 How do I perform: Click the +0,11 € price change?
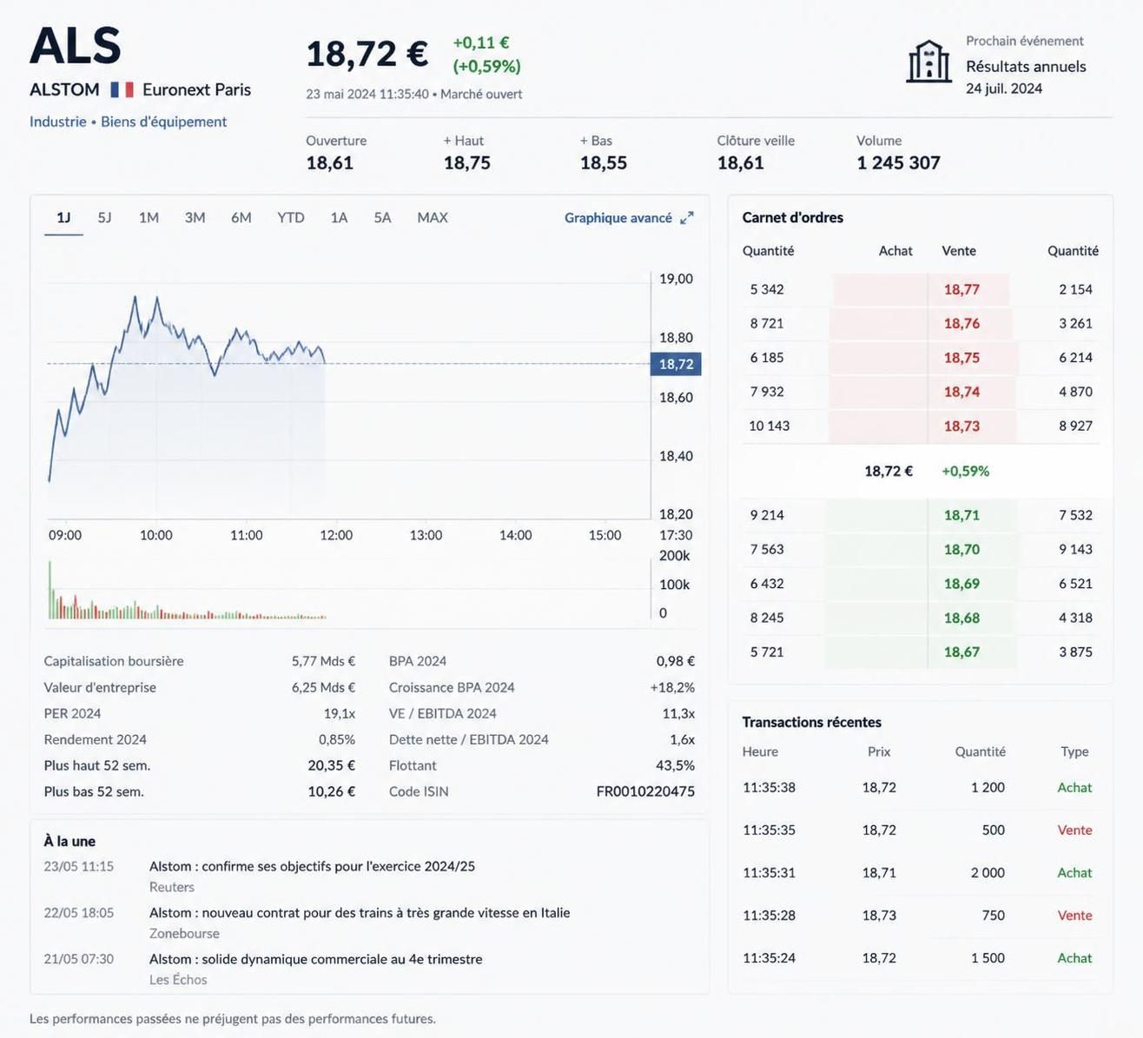(481, 43)
